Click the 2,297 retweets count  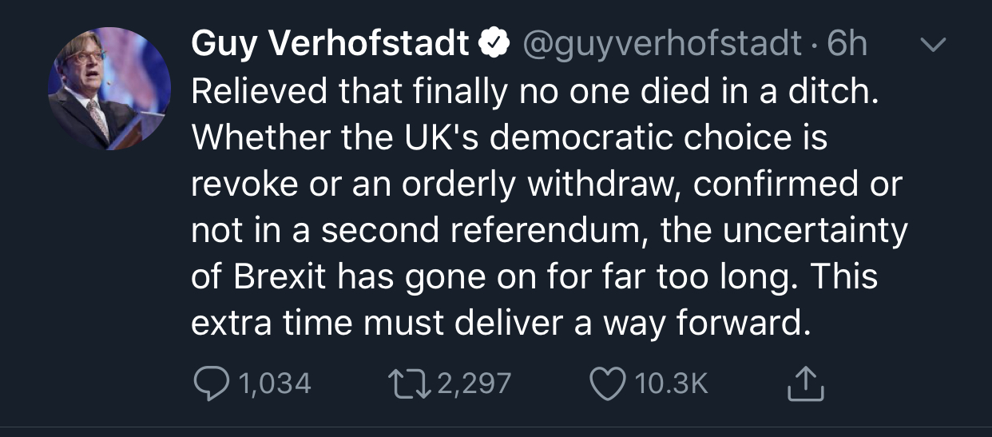474,384
